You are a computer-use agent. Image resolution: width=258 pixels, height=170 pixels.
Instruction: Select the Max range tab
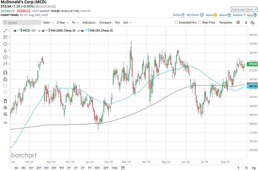tap(114, 168)
